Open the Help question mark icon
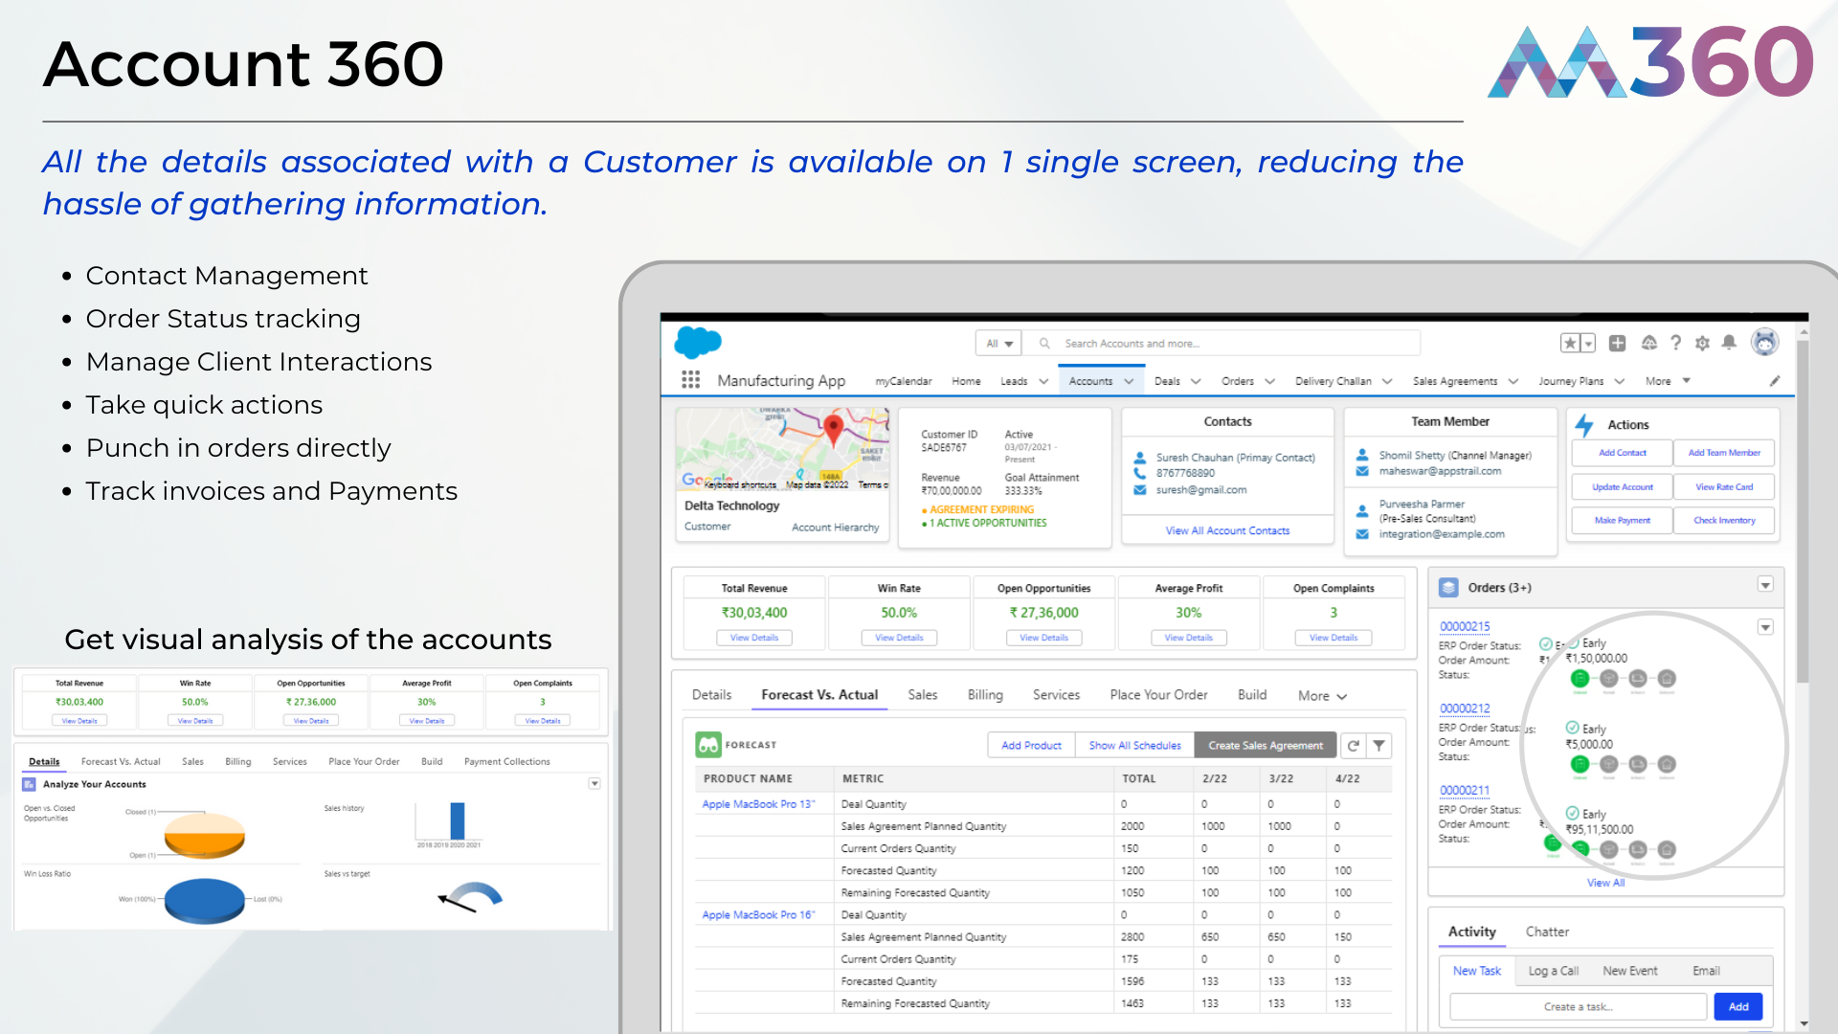This screenshot has height=1034, width=1838. point(1675,343)
